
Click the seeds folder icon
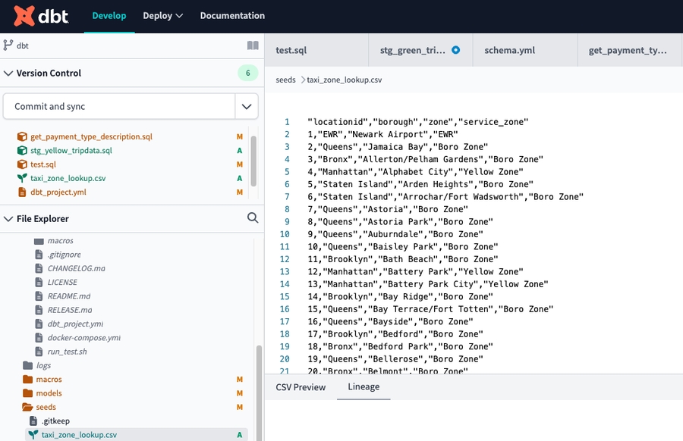point(28,407)
